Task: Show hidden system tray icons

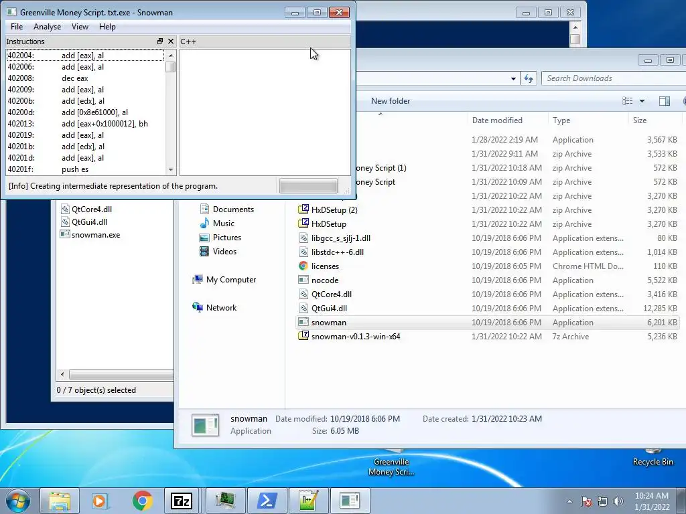Action: click(569, 501)
